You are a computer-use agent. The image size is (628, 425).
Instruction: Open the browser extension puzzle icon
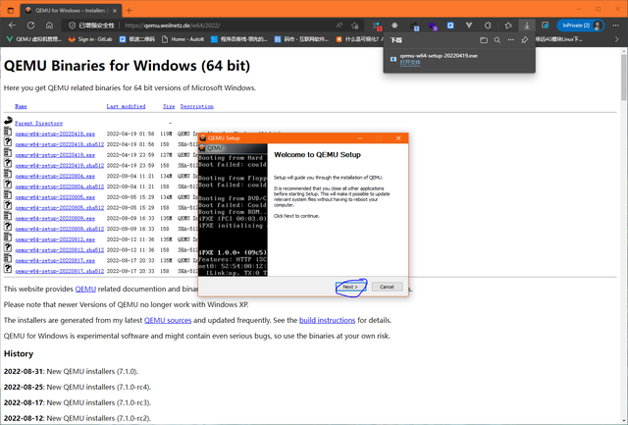pos(488,26)
